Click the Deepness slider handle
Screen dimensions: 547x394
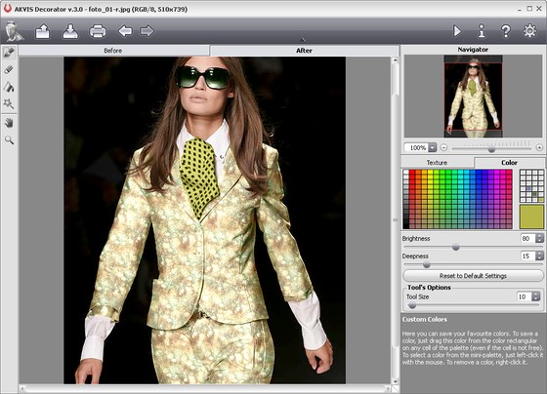[426, 264]
